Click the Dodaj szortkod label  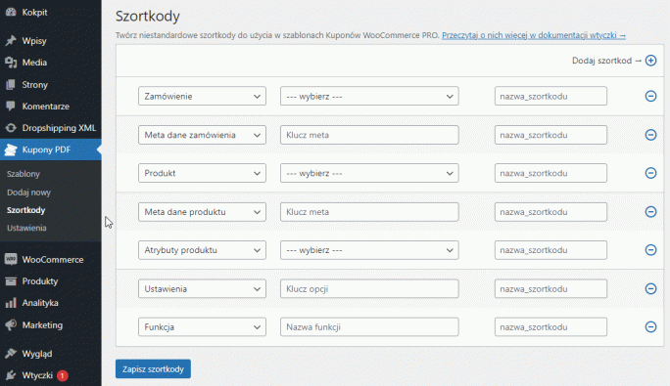(x=601, y=61)
